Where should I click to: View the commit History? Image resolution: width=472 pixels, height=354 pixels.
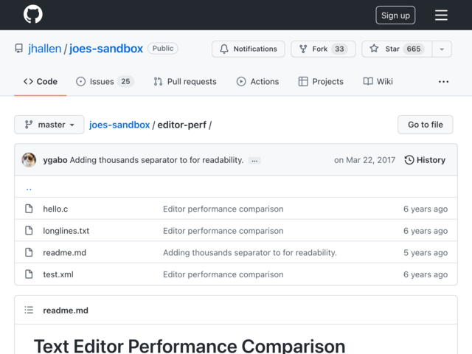(425, 160)
